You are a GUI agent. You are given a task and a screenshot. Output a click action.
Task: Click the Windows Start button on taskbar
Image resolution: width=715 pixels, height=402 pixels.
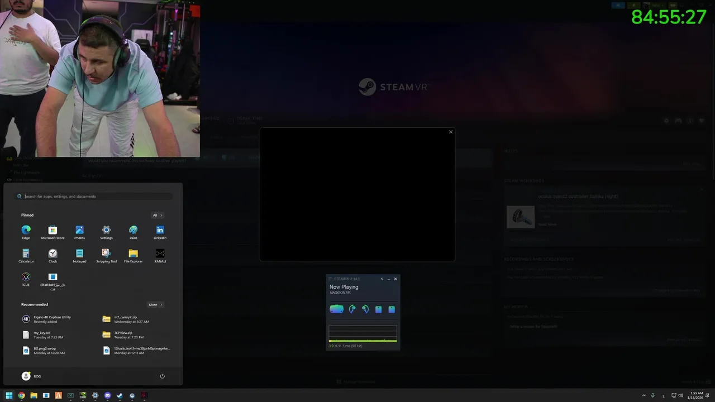click(x=9, y=395)
